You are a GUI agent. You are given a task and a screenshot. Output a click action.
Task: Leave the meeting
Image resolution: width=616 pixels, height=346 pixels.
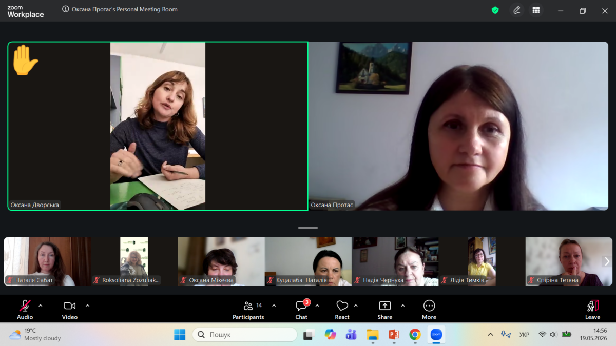click(x=592, y=310)
